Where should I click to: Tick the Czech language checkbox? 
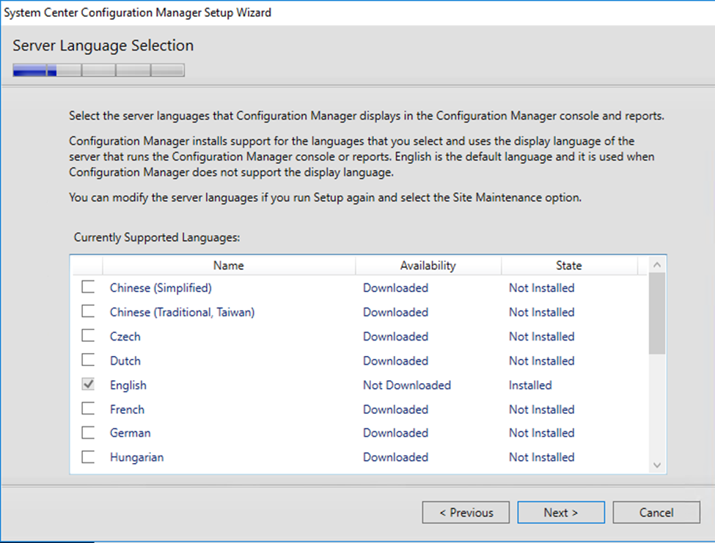88,336
